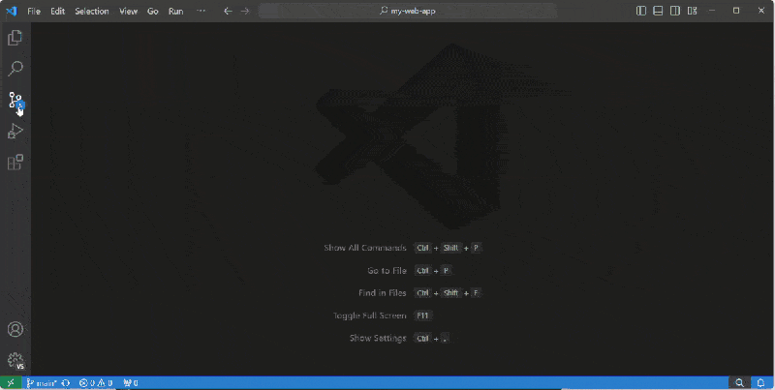
Task: Click the Find in Files label
Action: 382,293
